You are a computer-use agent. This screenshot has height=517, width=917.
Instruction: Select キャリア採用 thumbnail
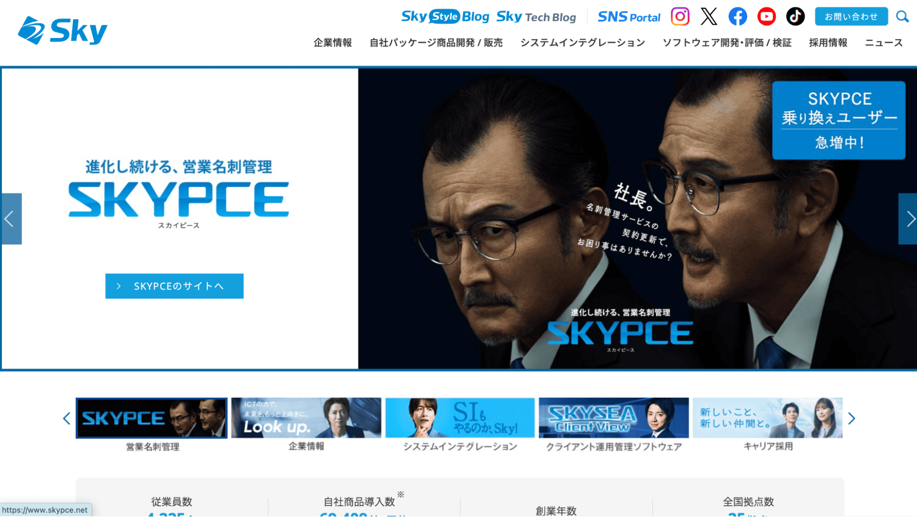point(767,418)
